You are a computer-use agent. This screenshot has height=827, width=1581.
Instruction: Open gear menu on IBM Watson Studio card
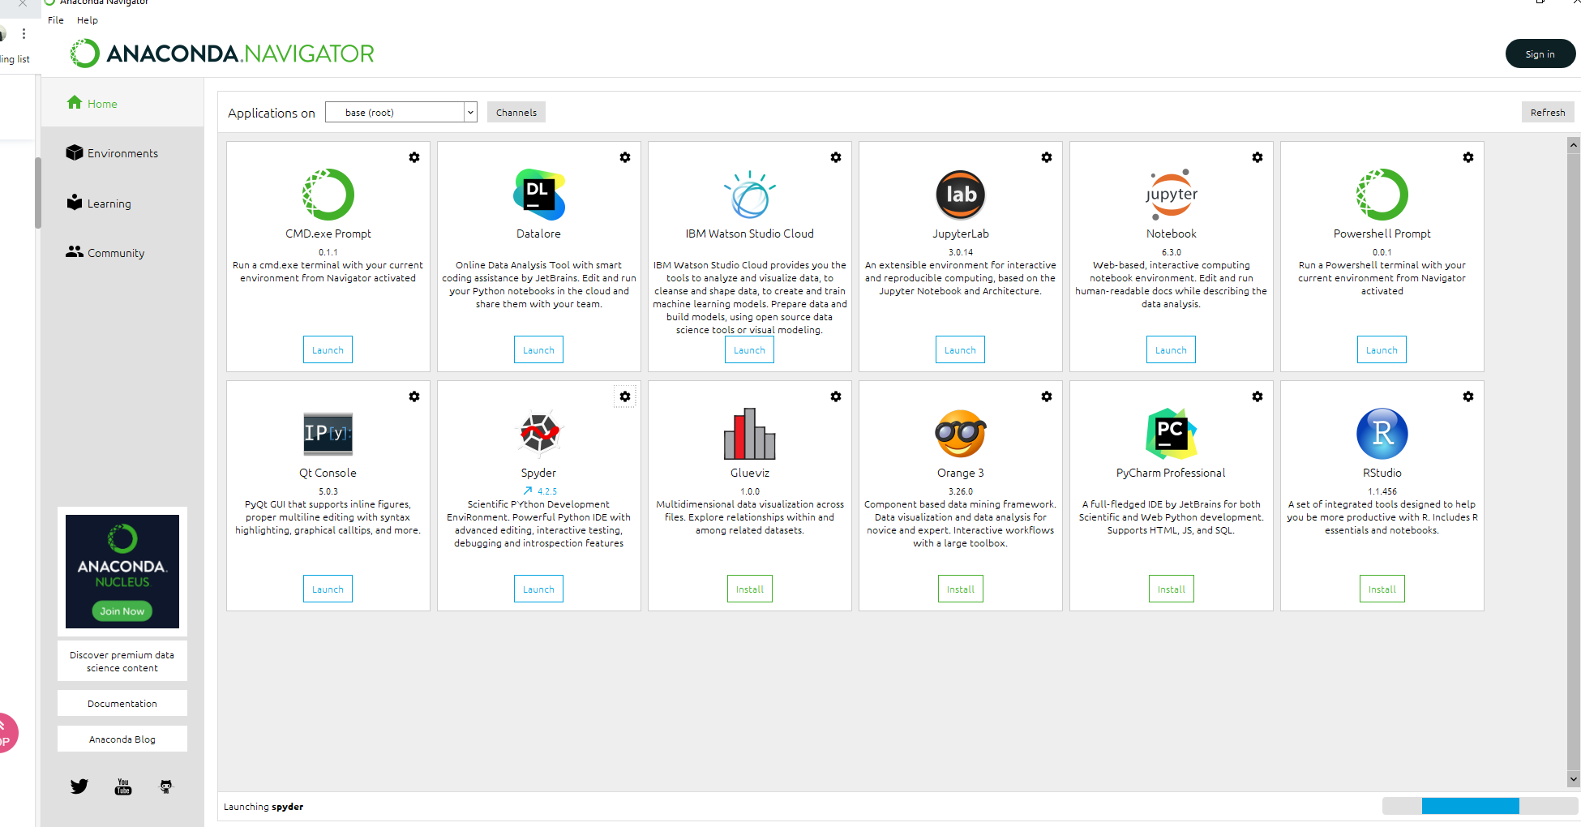tap(836, 157)
